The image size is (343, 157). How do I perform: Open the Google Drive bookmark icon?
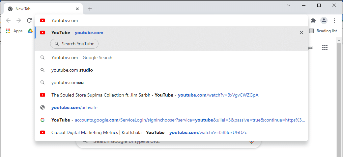30,31
